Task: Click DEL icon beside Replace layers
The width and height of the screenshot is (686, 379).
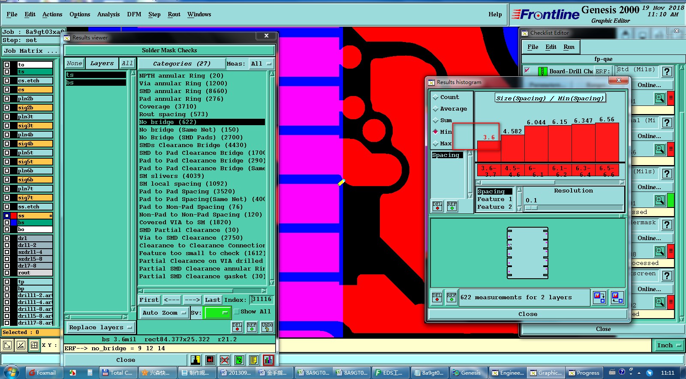Action: click(237, 328)
